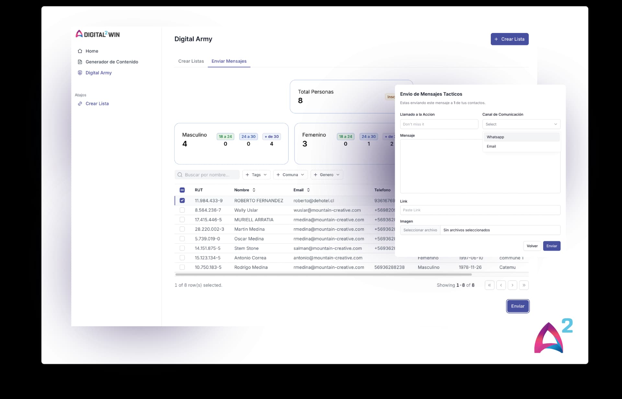Viewport: 622px width, 399px height.
Task: Uncheck the ROBERTO FERNANDEZ row checkbox
Action: pos(182,200)
